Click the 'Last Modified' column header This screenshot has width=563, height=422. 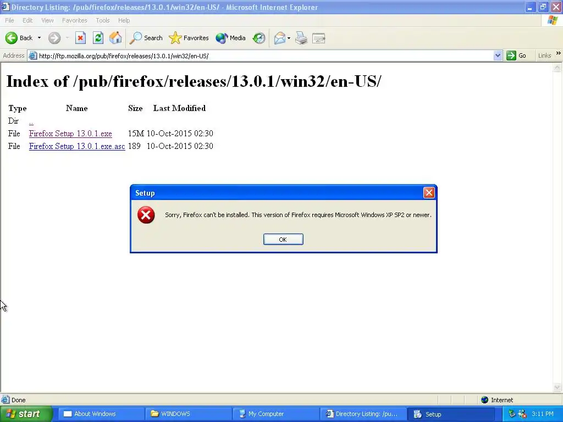180,108
